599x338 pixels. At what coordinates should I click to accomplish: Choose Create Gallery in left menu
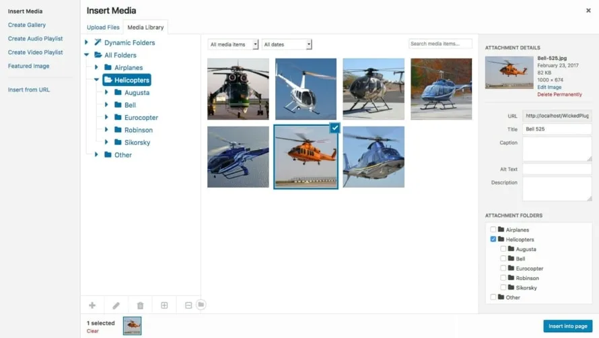click(27, 25)
